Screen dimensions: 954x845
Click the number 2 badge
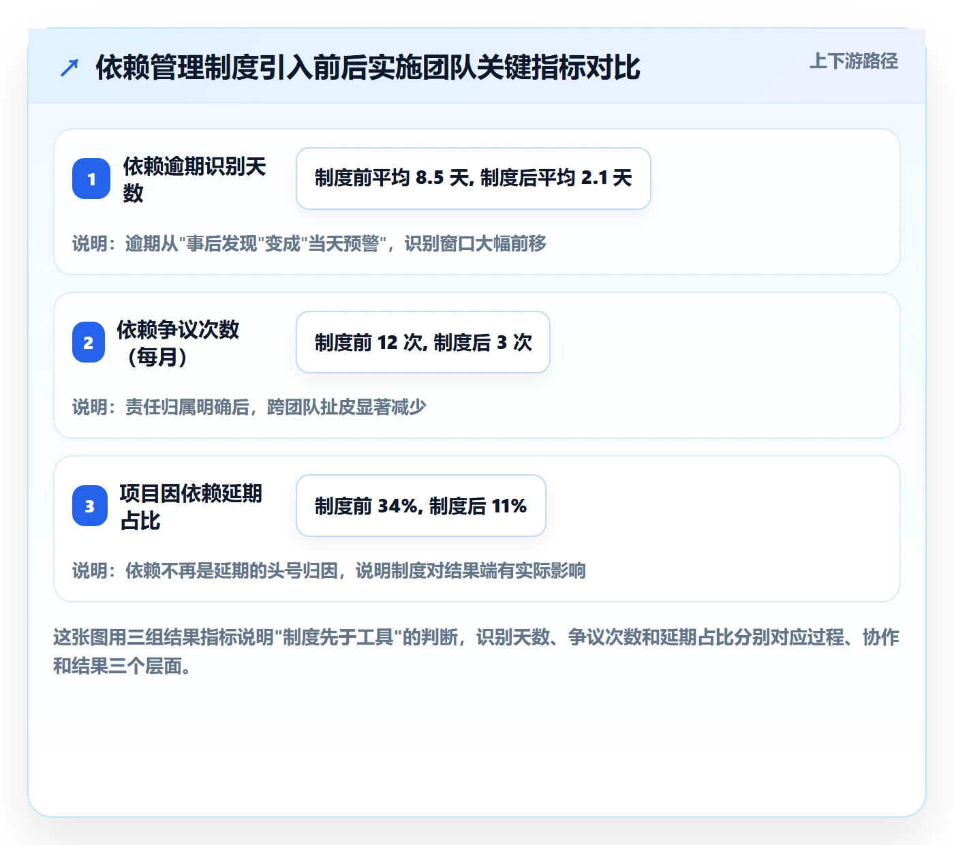point(89,342)
